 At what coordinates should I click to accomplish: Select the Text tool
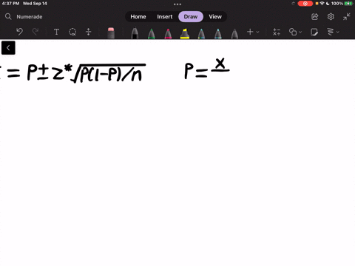(x=56, y=32)
